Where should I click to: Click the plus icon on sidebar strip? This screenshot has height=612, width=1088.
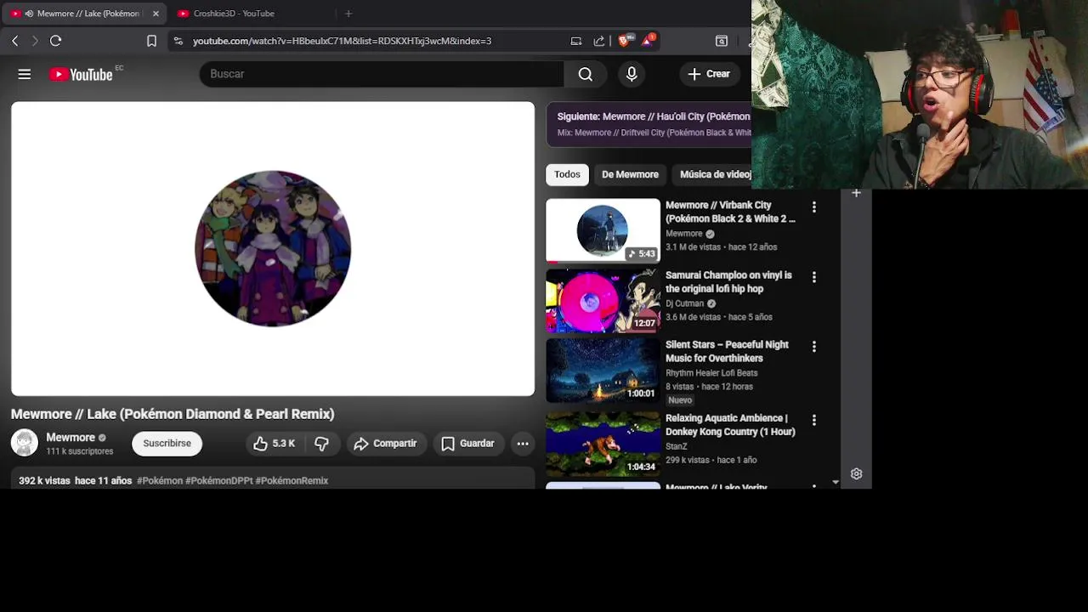(857, 194)
